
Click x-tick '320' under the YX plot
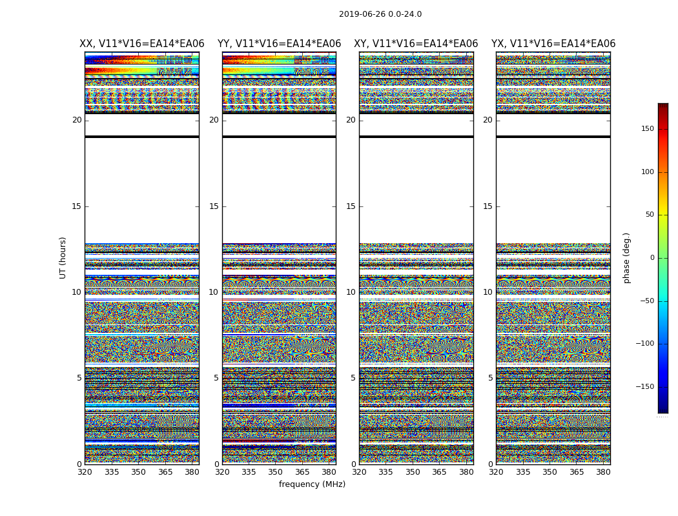tap(497, 472)
